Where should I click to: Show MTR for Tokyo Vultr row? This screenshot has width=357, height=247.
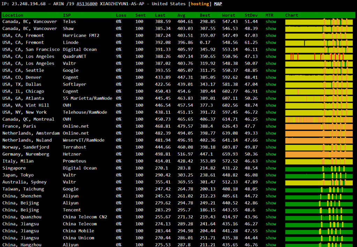271,175
